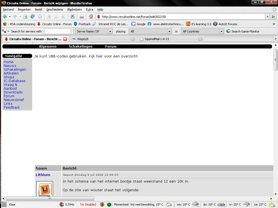
Task: Switch to the SquirrelMail 1.4.13 tab
Action: (x=157, y=39)
